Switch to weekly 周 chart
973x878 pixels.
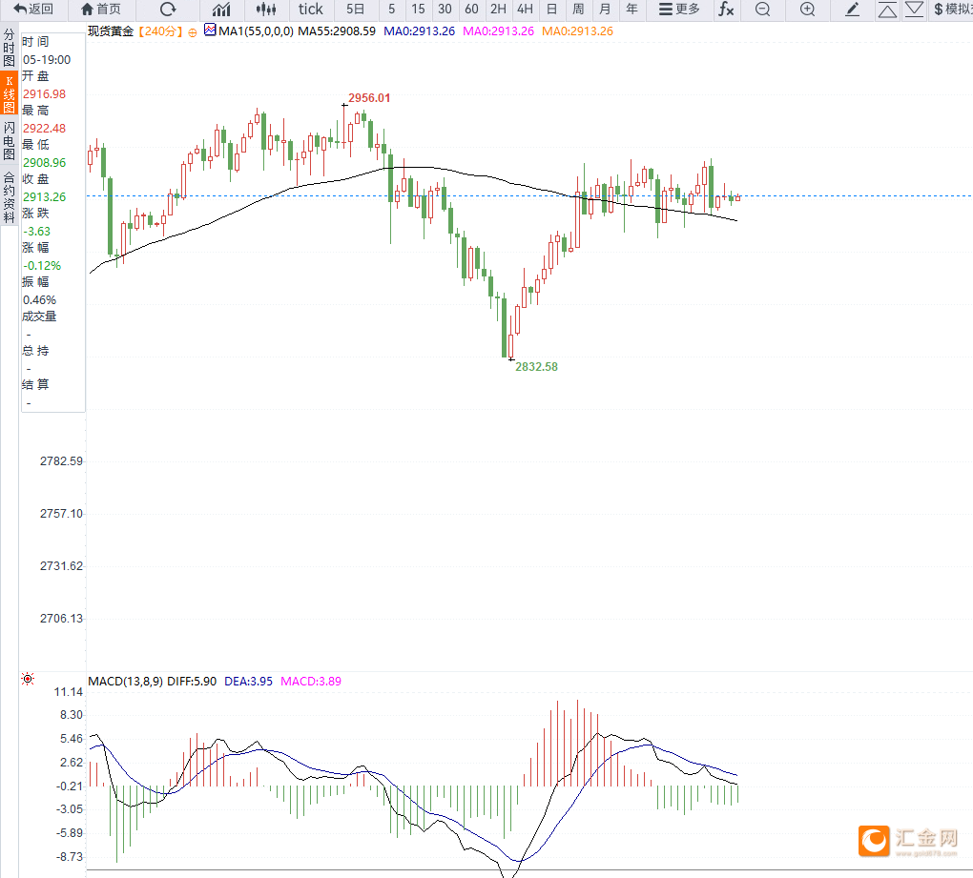coord(578,9)
